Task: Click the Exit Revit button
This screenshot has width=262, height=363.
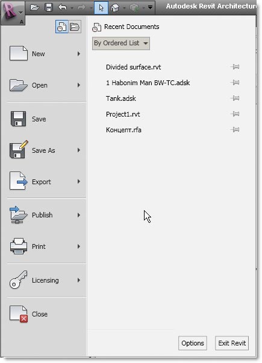Action: (232, 343)
